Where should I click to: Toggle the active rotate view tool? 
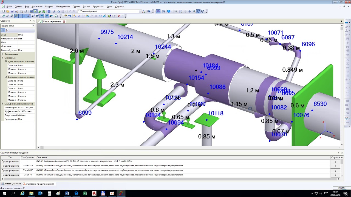(198, 11)
